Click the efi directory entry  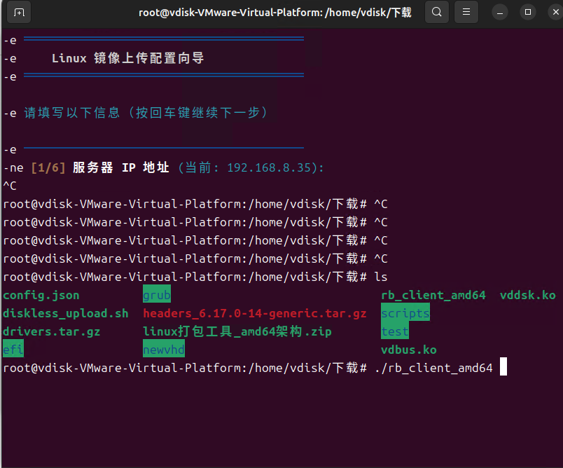pos(13,350)
